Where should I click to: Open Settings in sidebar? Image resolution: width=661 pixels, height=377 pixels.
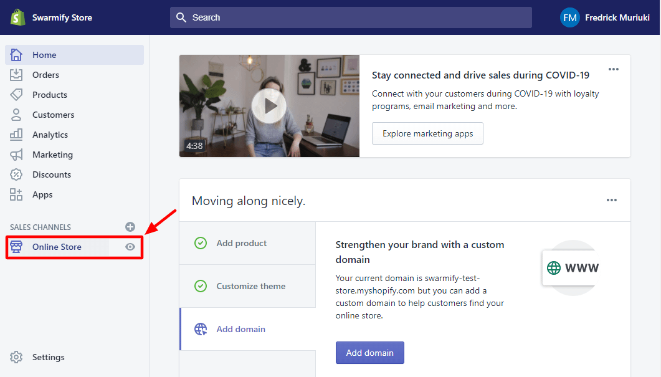[x=48, y=357]
